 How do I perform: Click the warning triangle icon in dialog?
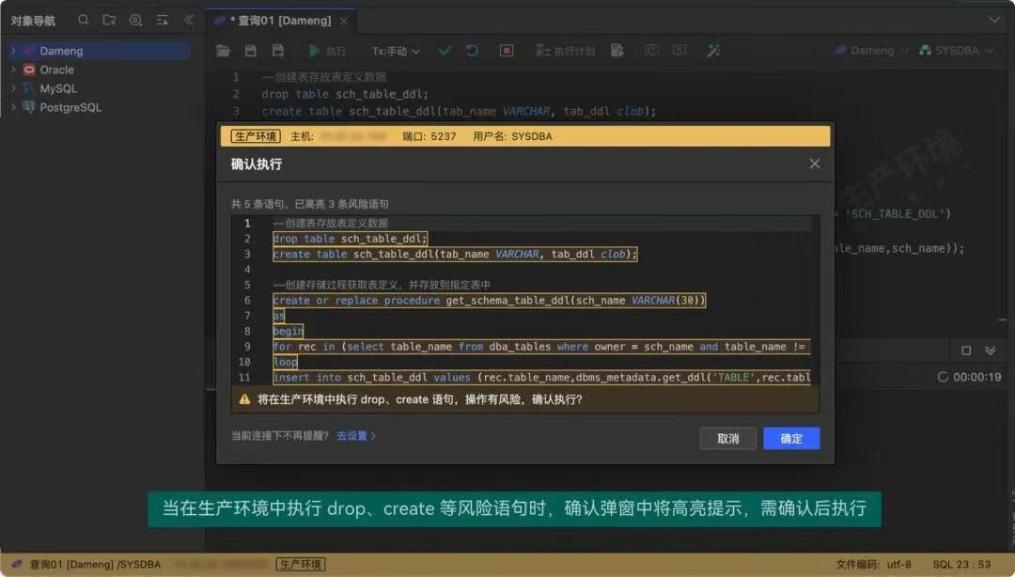coord(244,399)
